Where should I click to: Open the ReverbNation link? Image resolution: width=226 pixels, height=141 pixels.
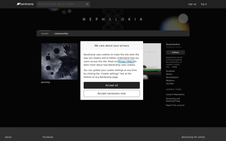[x=172, y=77]
